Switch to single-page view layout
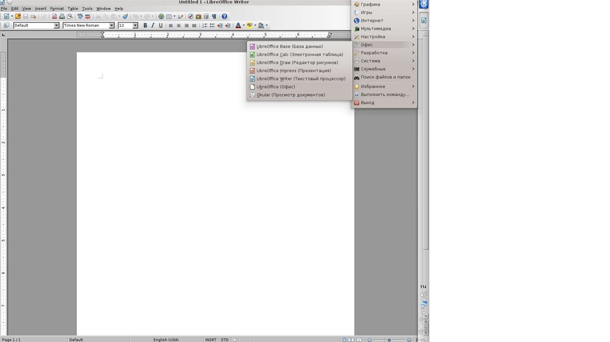610x342 pixels. [344, 340]
